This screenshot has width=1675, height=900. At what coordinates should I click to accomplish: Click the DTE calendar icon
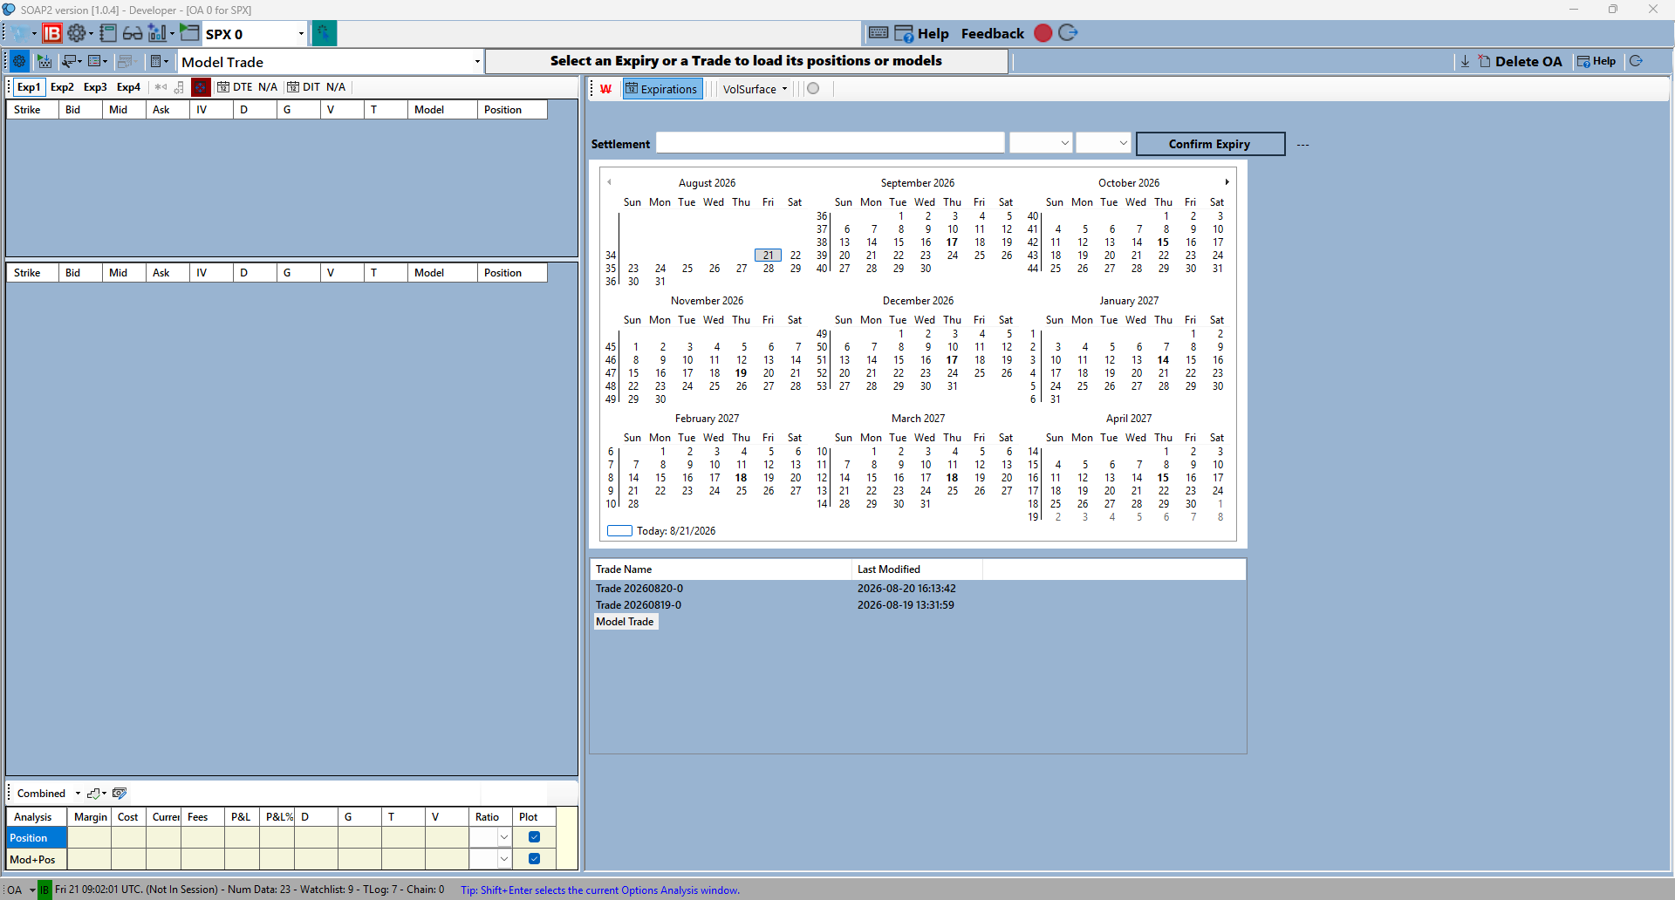[223, 87]
